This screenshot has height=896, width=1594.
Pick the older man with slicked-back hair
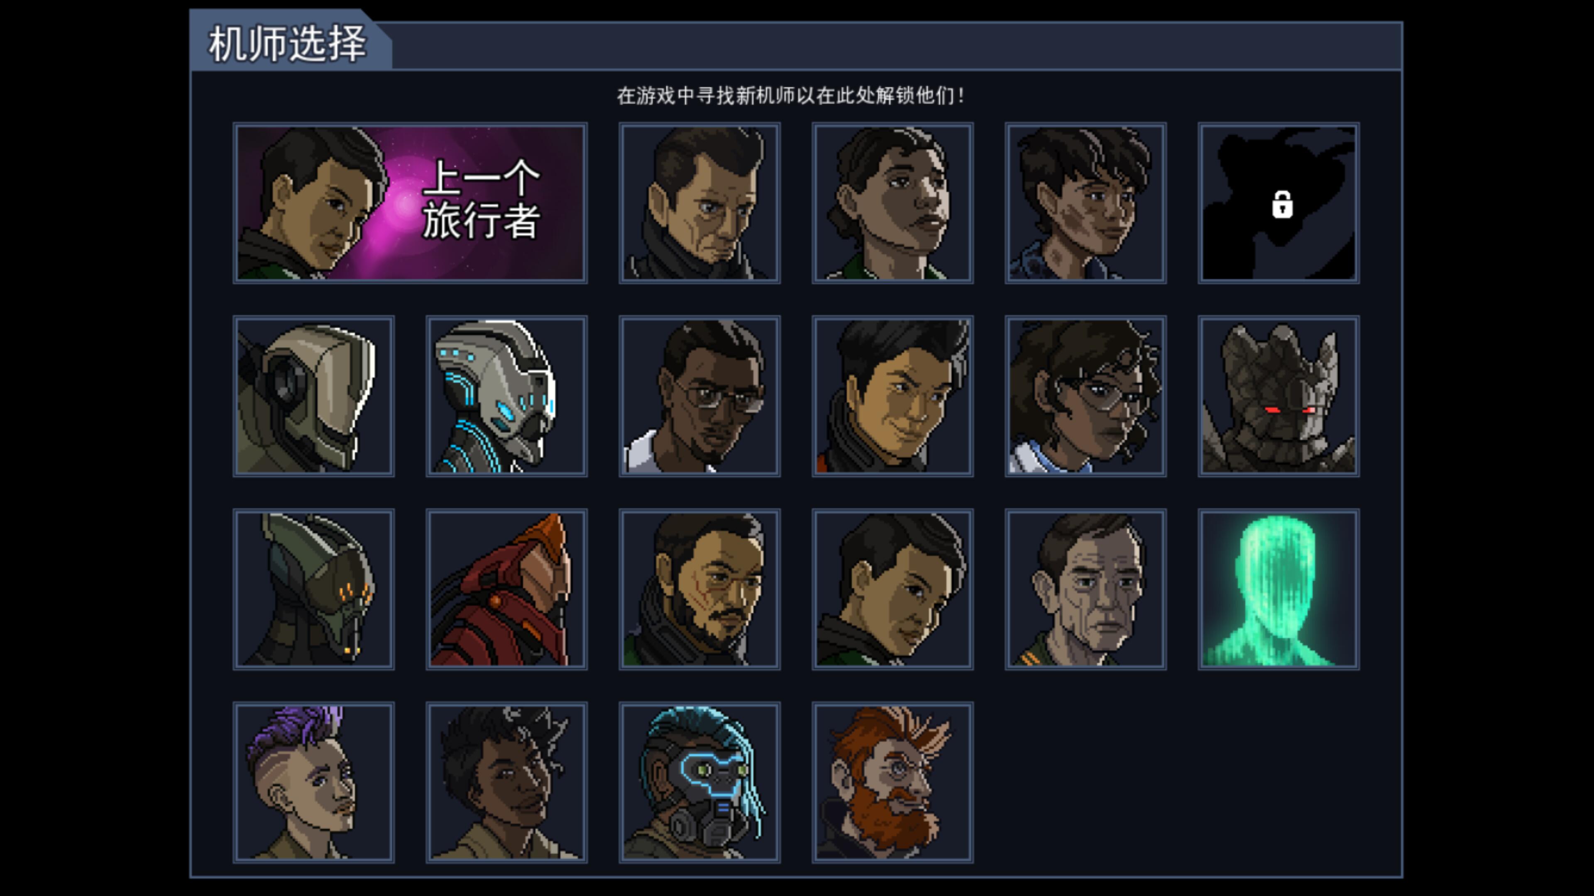[x=699, y=203]
